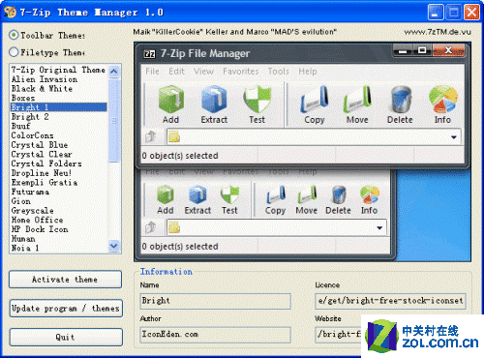This screenshot has width=484, height=358.
Task: Click the Info pie icon in upper preview
Action: pos(442,99)
